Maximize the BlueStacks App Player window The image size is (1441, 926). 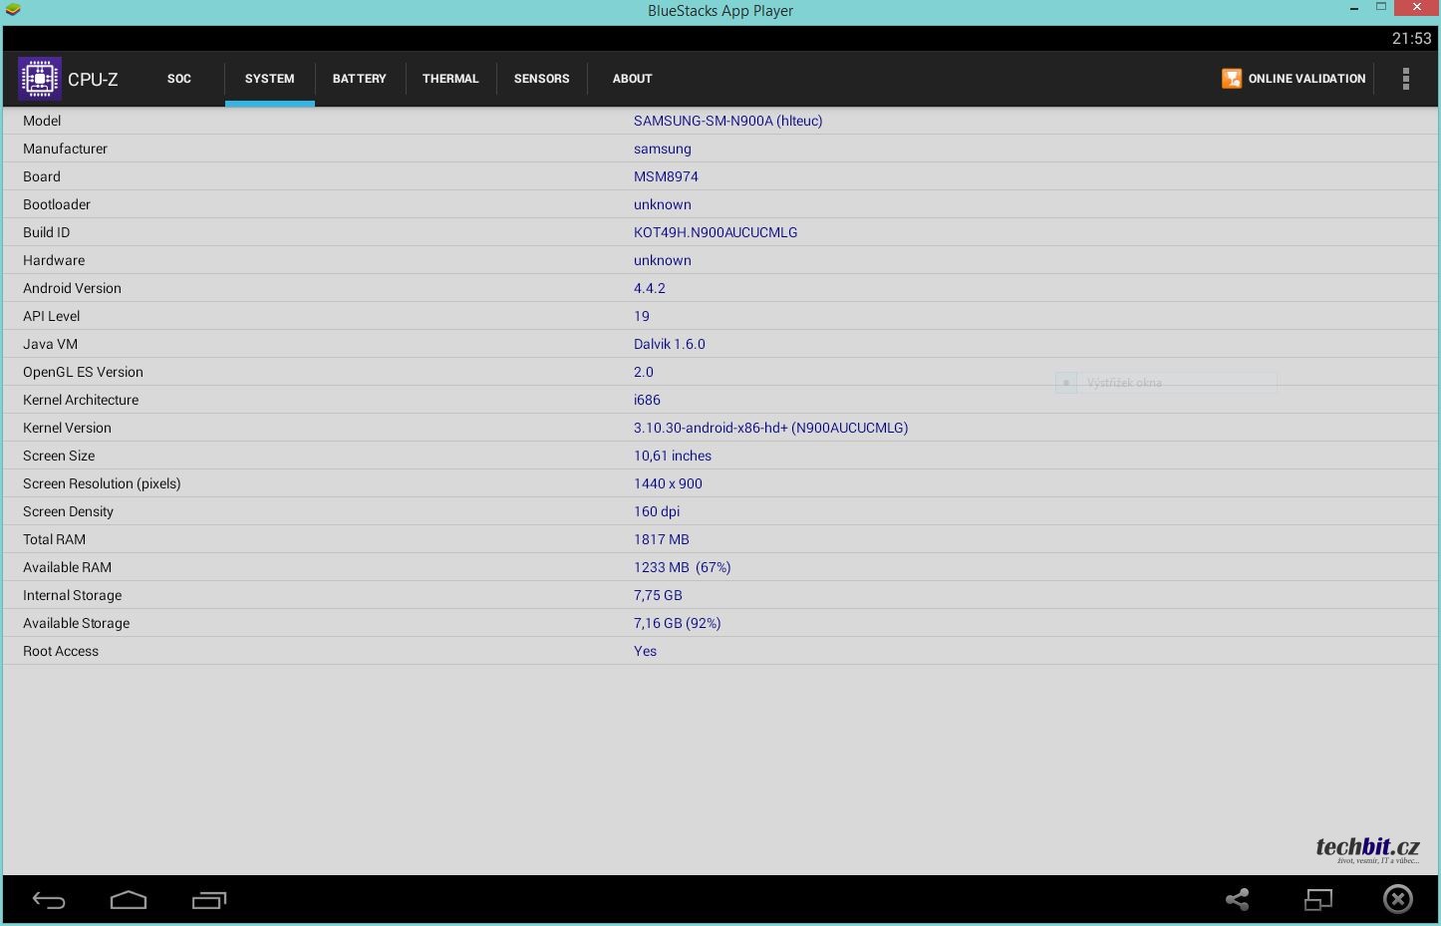coord(1381,7)
